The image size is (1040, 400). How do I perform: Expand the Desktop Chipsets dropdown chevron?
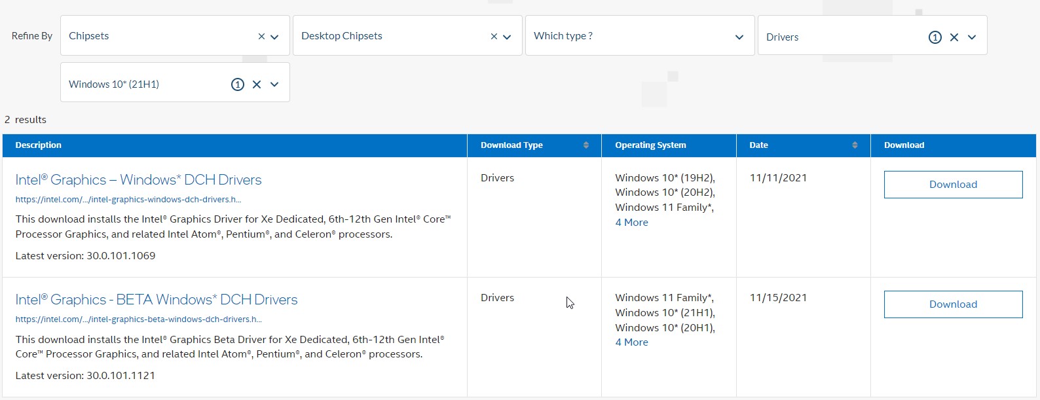pyautogui.click(x=507, y=37)
